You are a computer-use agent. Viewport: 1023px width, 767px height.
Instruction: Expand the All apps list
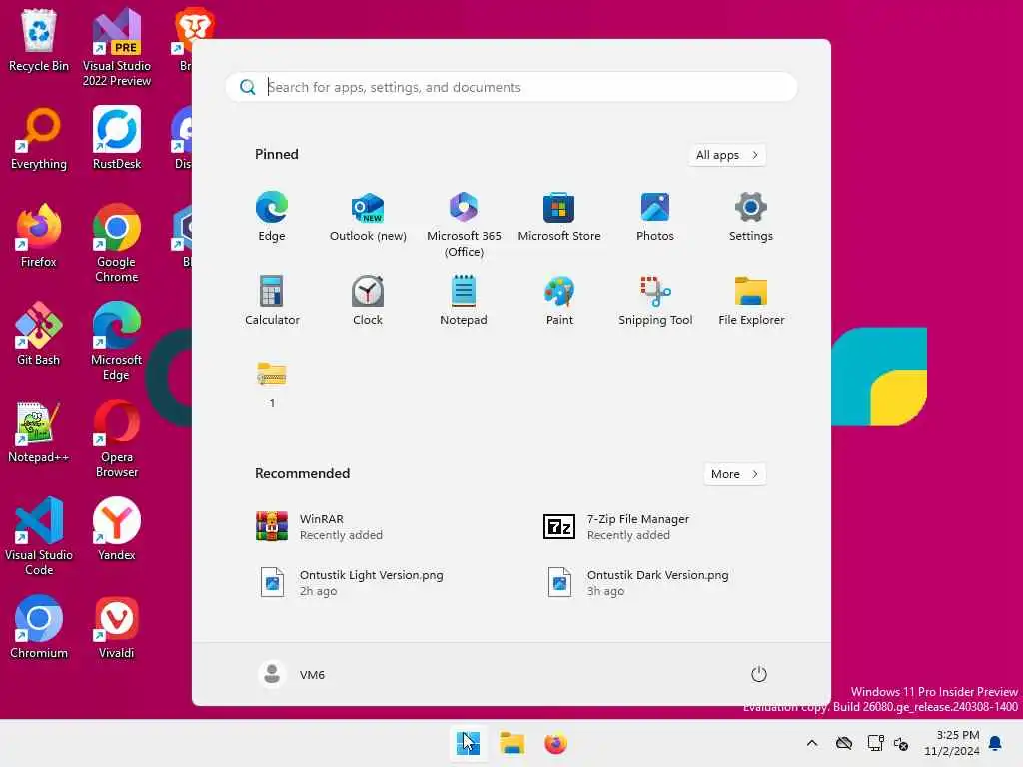[x=727, y=155]
